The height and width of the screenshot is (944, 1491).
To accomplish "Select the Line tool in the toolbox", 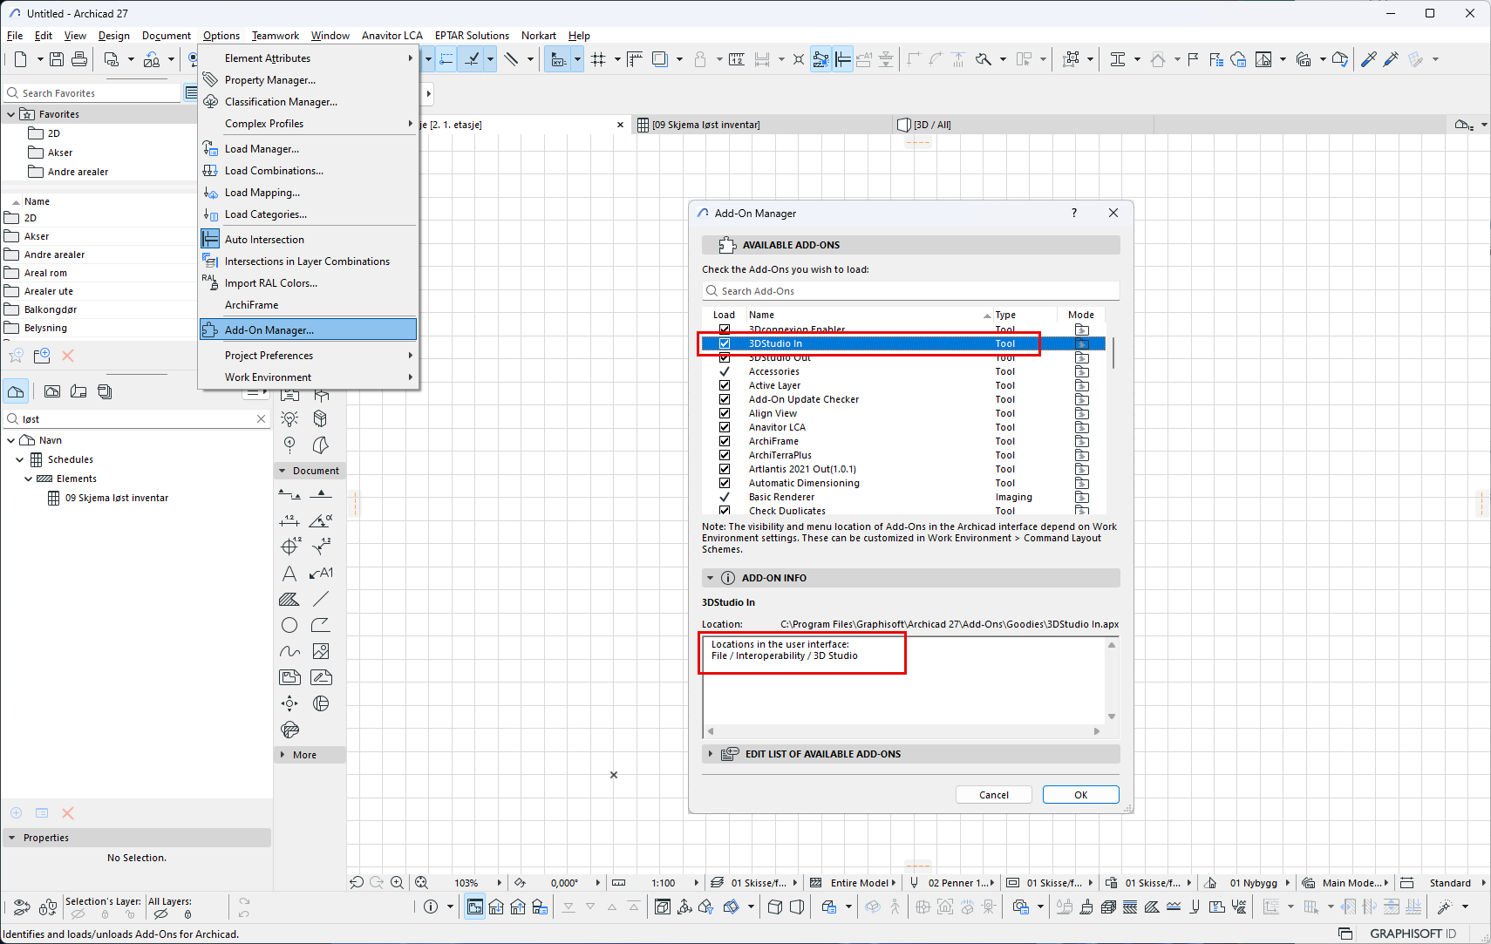I will coord(321,600).
